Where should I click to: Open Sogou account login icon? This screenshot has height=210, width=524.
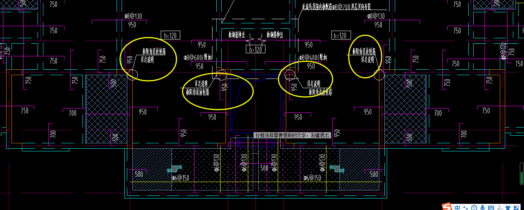[x=499, y=208]
